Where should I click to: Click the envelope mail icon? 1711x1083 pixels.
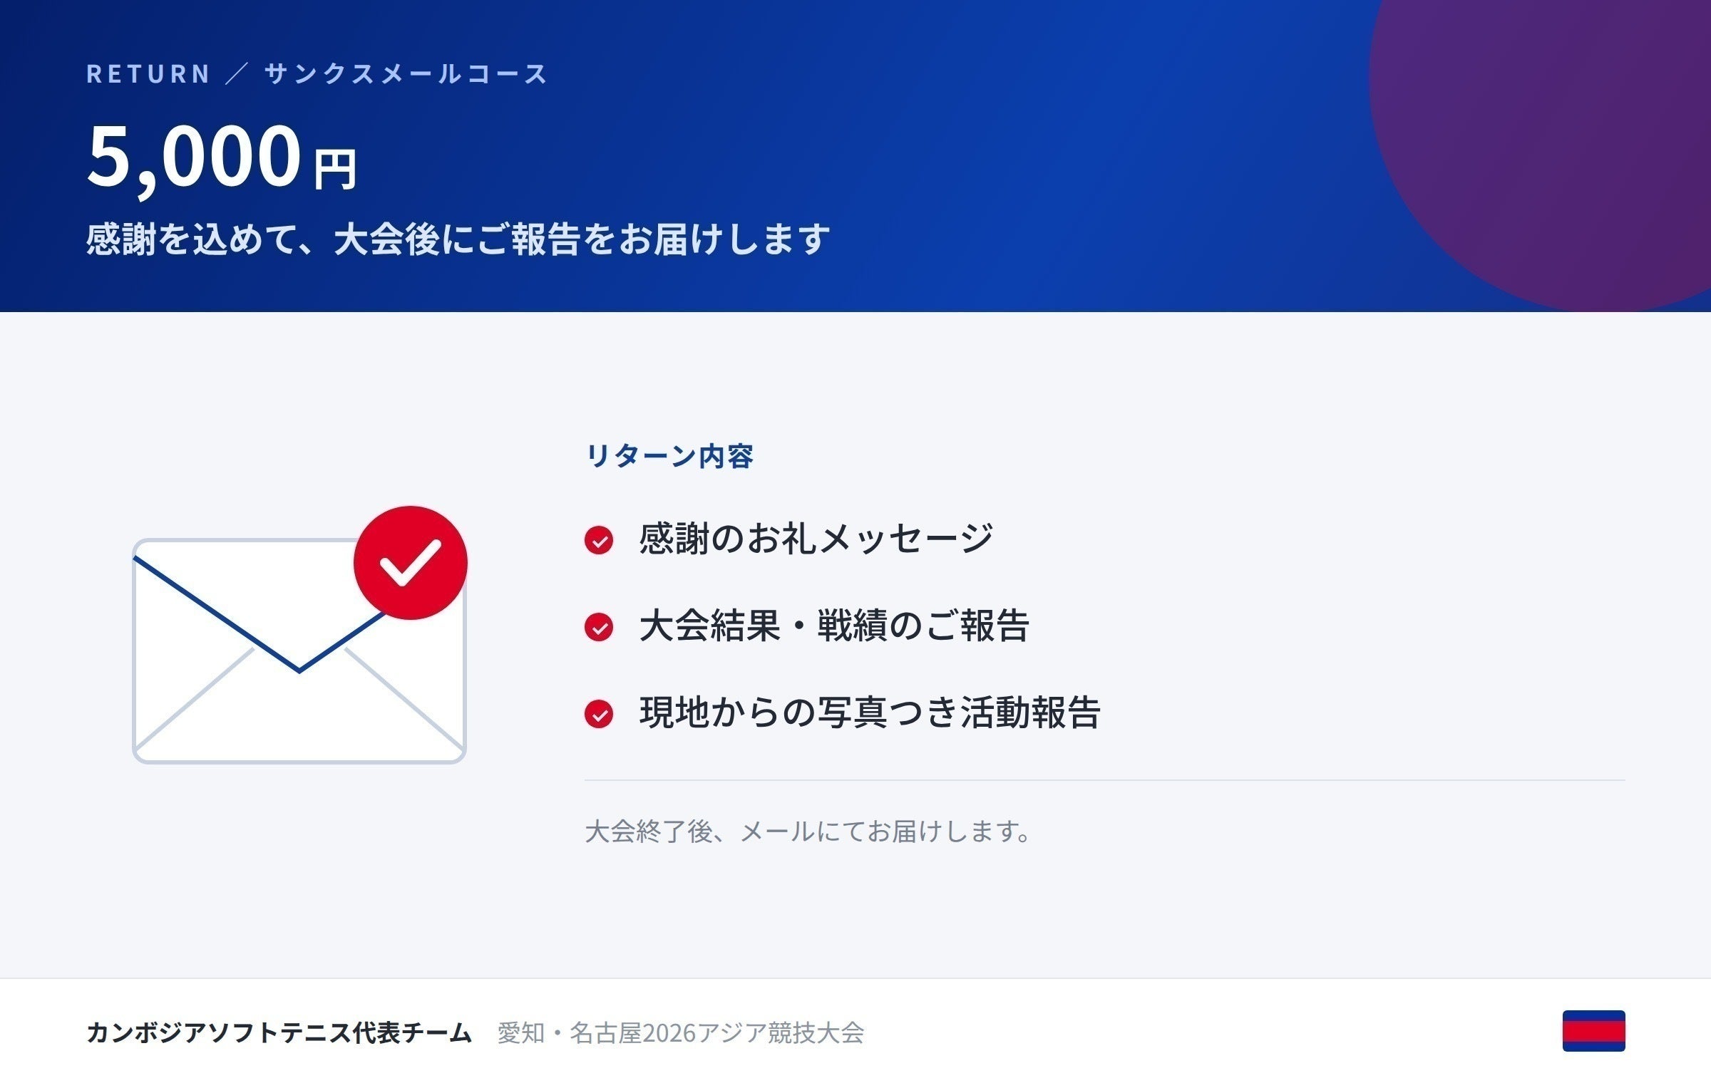coord(299,651)
